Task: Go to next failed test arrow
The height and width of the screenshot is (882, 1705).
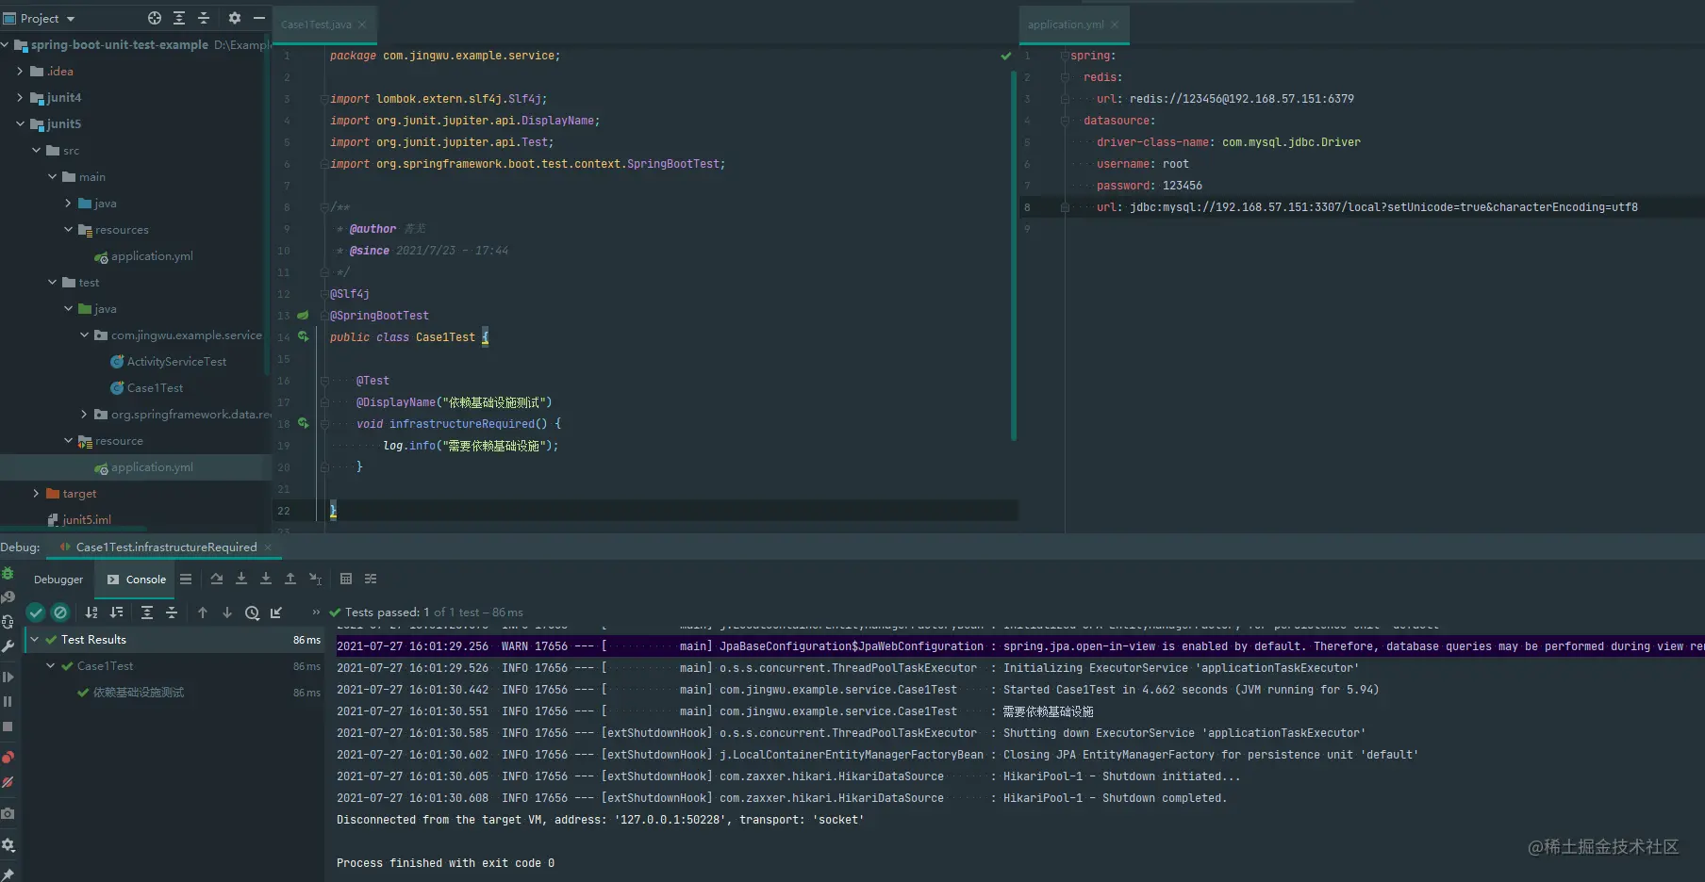Action: coord(227,612)
